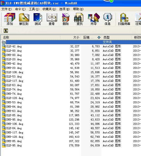Click the file icon of XWE-128.dwg
Image resolution: width=141 pixels, height=156 pixels.
[4, 137]
